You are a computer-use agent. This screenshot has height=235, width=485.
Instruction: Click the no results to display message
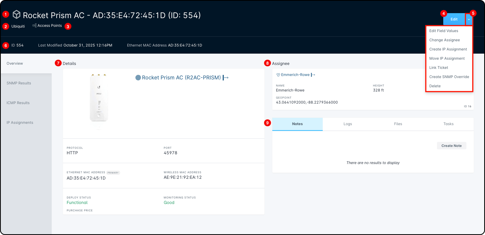373,163
